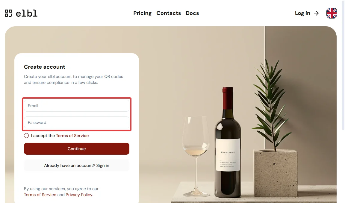Open Terms of Service beside the accept checkbox
The width and height of the screenshot is (345, 203).
pos(72,136)
